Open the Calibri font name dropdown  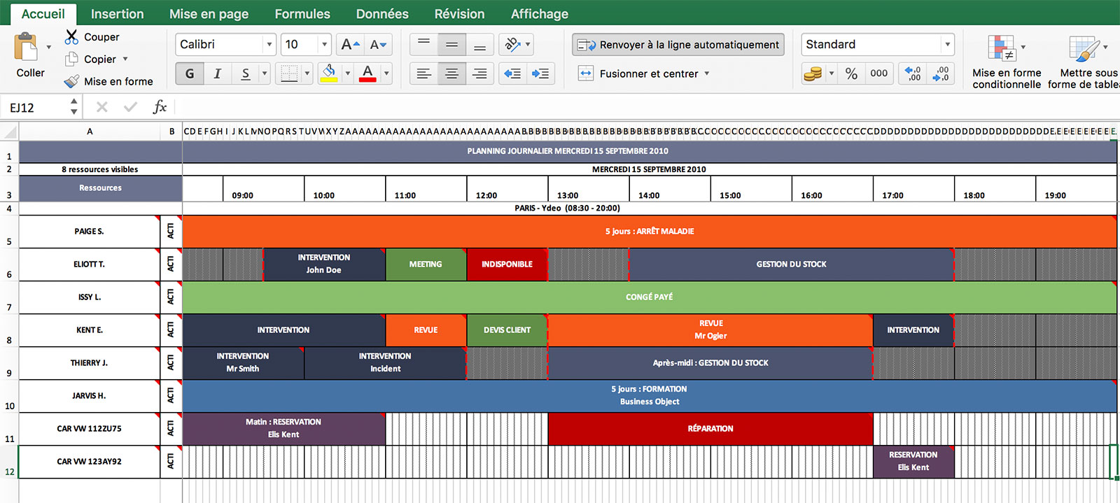[x=269, y=45]
